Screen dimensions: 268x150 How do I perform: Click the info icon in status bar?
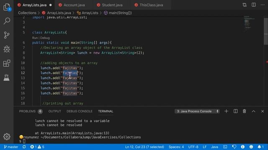243,147
